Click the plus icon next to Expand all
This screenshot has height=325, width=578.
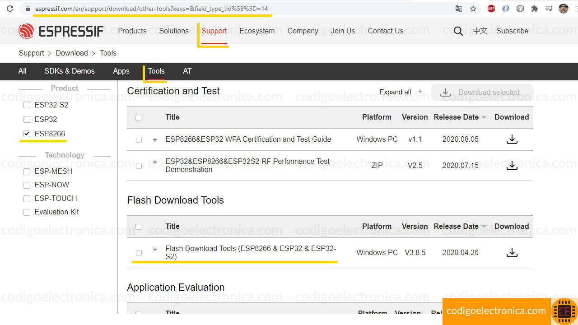(420, 91)
